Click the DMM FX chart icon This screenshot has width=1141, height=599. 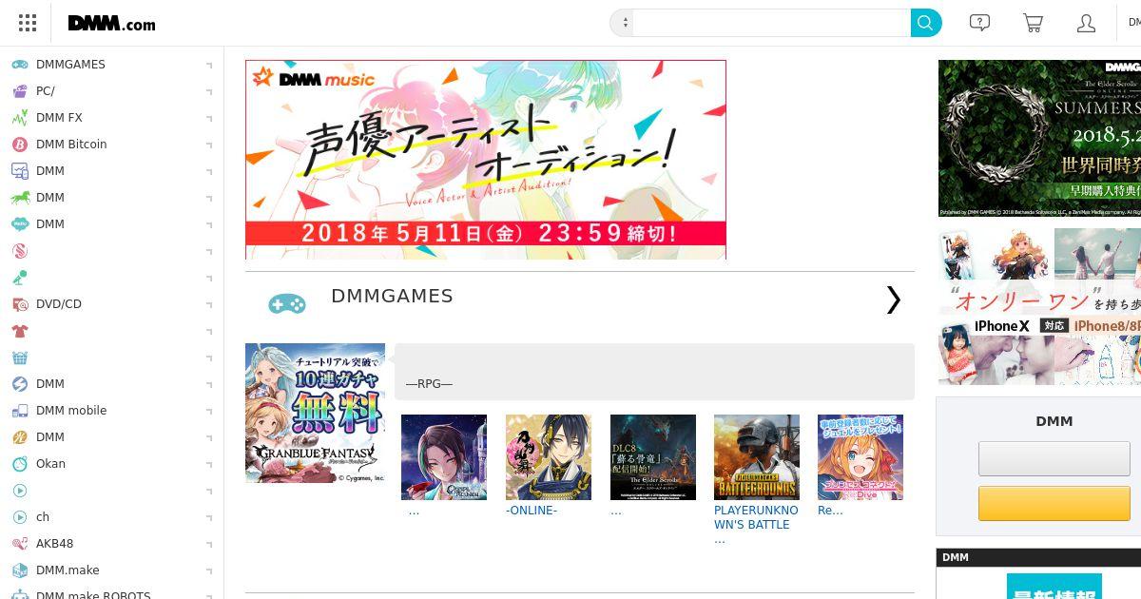click(20, 118)
